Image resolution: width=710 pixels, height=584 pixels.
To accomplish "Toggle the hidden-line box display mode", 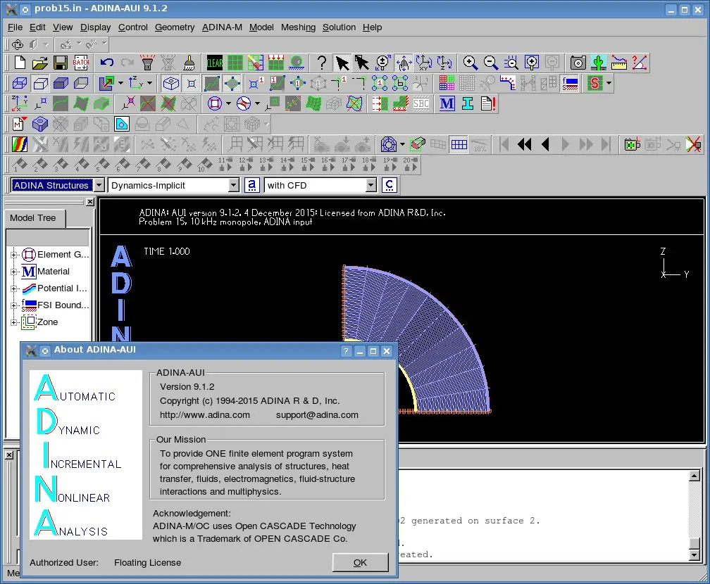I will click(x=40, y=84).
